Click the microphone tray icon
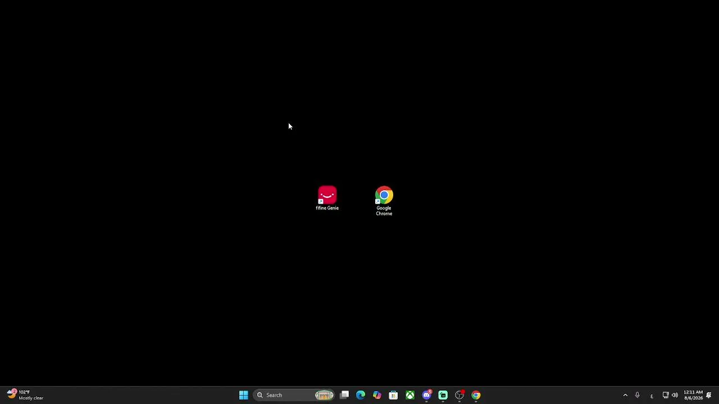719x404 pixels. pyautogui.click(x=637, y=395)
